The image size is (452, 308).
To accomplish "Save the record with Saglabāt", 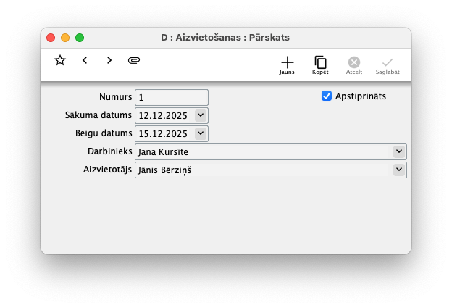I will click(x=388, y=64).
